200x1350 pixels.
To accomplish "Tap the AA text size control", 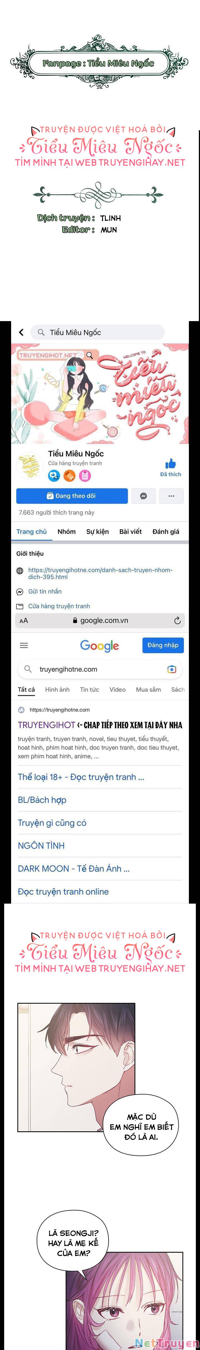I will pyautogui.click(x=24, y=620).
